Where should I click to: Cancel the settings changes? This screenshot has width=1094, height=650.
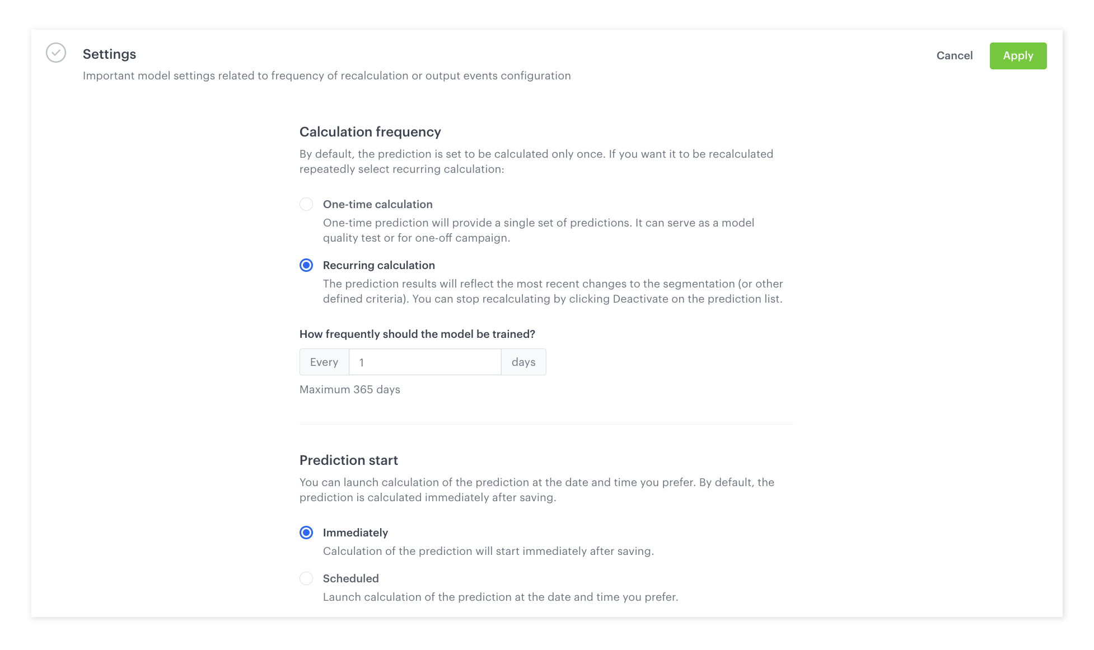tap(954, 56)
